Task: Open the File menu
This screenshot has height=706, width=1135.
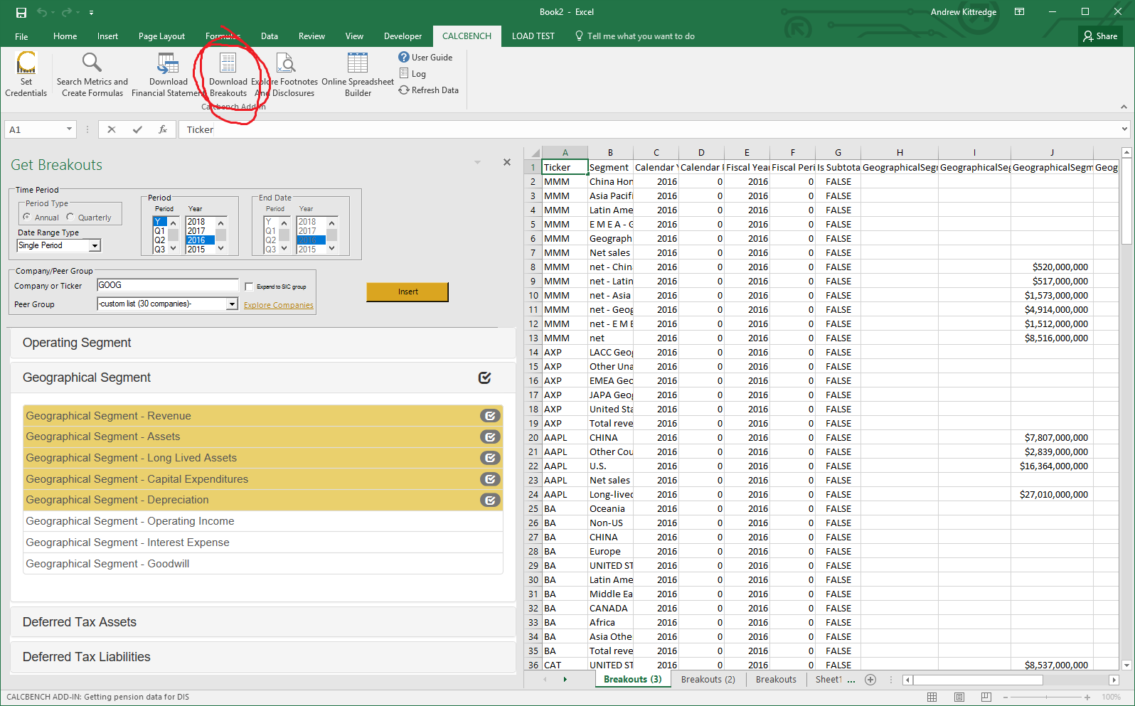Action: tap(21, 36)
